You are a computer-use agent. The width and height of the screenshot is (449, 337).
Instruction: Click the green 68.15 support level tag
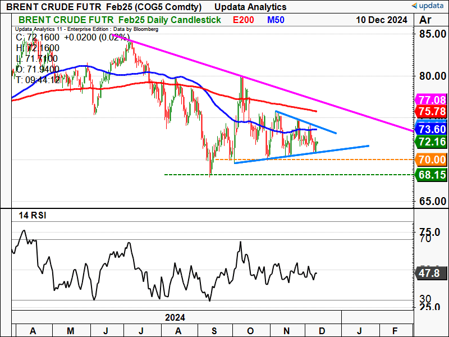[x=431, y=175]
